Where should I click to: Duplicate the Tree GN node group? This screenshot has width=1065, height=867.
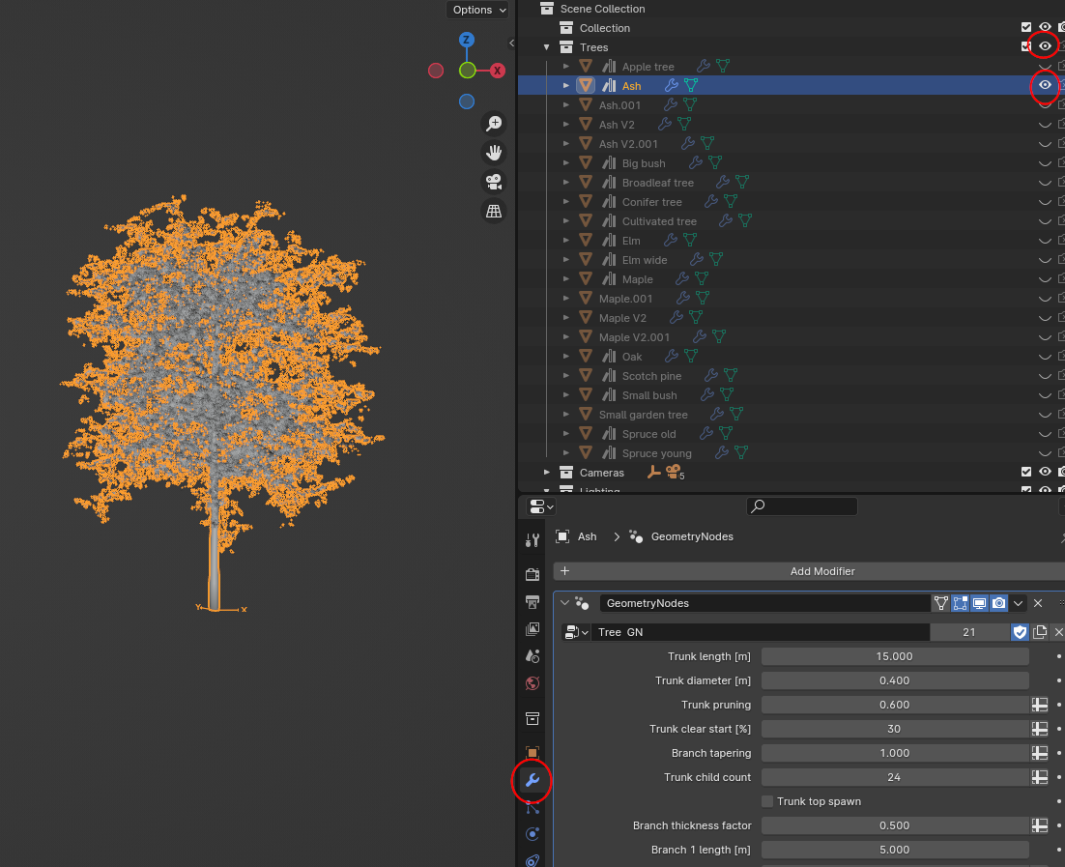pos(1039,632)
